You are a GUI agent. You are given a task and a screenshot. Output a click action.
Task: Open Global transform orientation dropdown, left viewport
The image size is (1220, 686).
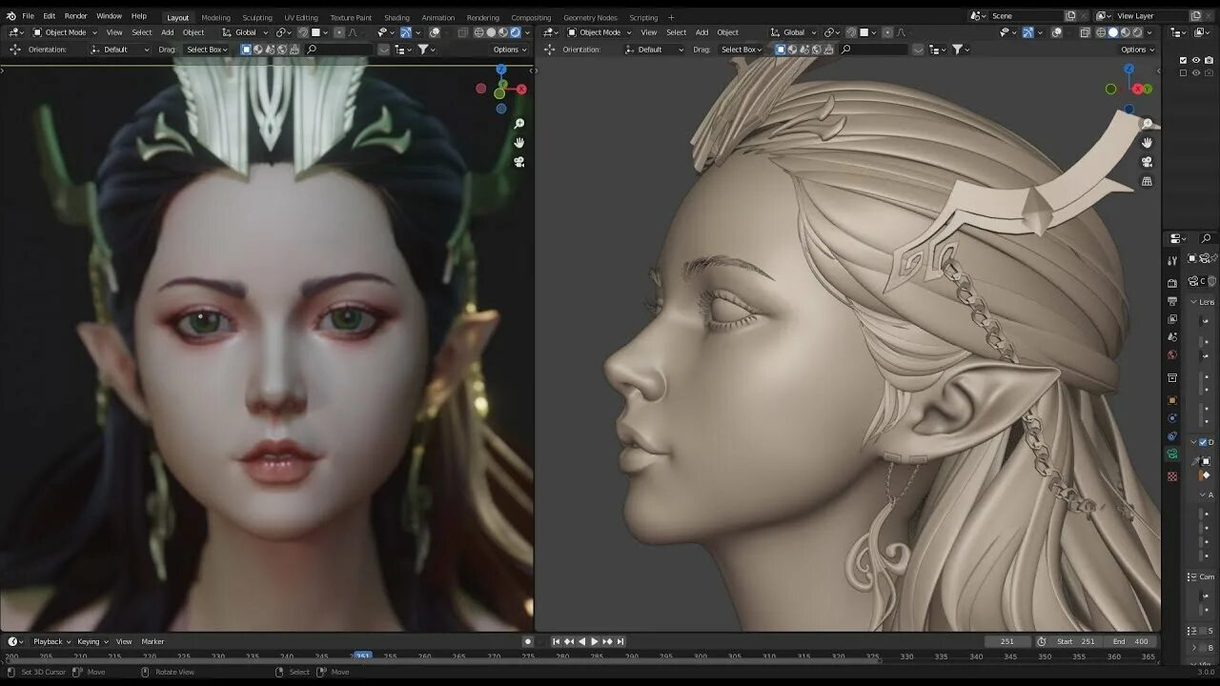click(x=246, y=32)
